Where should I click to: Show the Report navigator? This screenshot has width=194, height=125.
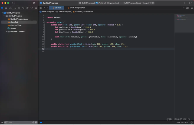pyautogui.click(x=36, y=8)
